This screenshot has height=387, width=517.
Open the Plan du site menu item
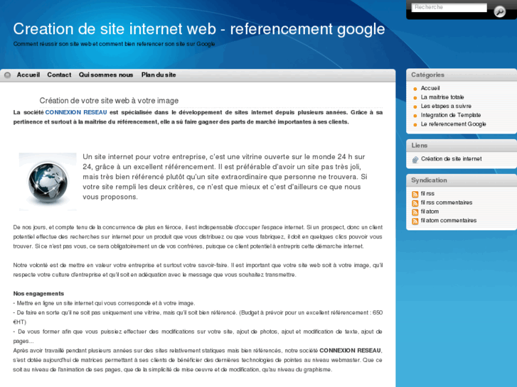(159, 75)
